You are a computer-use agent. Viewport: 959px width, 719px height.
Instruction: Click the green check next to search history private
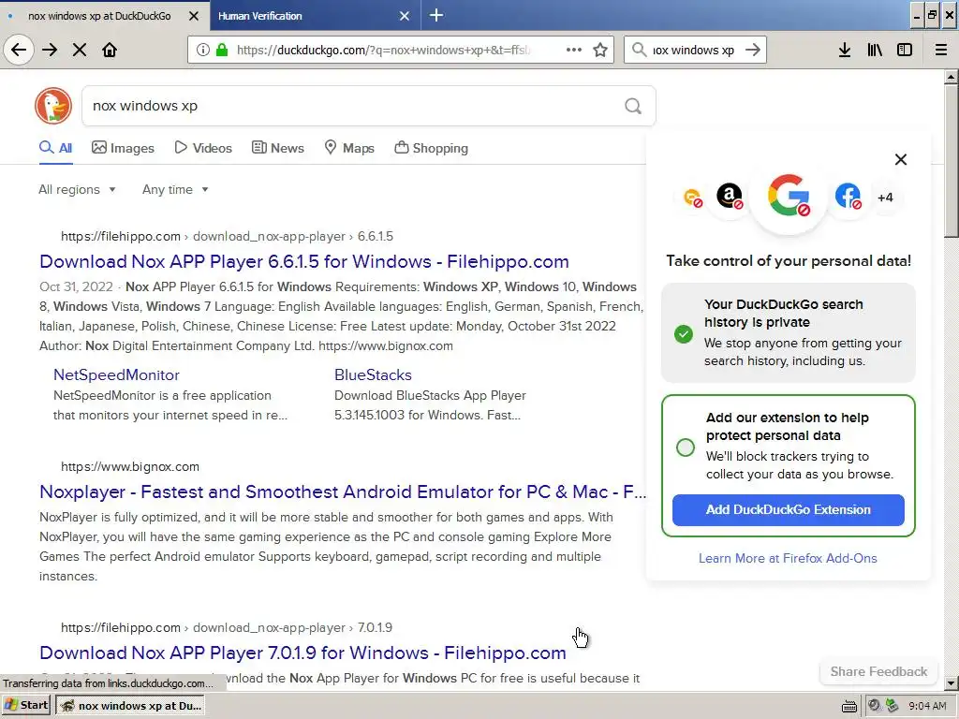coord(684,334)
